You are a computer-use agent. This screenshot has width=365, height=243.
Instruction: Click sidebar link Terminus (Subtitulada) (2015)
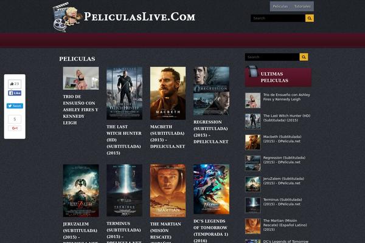(283, 202)
